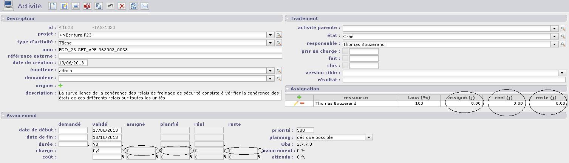The width and height of the screenshot is (569, 163).
Task: Click the 'nom' text field
Action: tap(170, 50)
